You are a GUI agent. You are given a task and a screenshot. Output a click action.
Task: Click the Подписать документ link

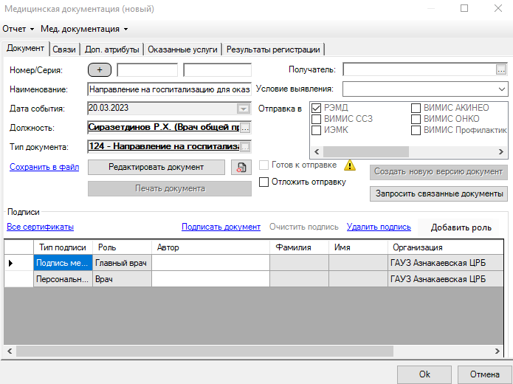coord(221,227)
